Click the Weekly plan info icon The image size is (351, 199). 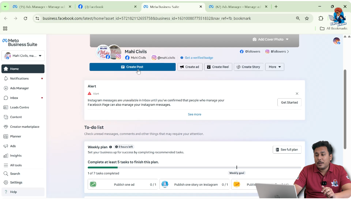(110, 147)
